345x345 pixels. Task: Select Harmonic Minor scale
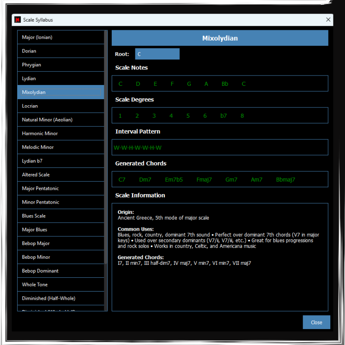(x=60, y=134)
